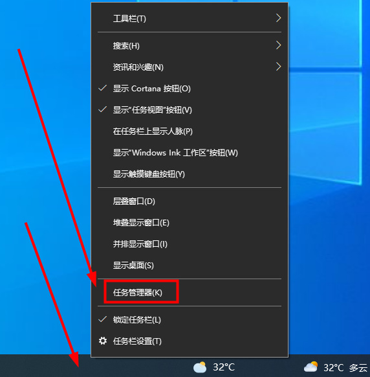Image resolution: width=370 pixels, height=377 pixels.
Task: Choose 堆叠显示窗口(E) menu entry
Action: 189,223
